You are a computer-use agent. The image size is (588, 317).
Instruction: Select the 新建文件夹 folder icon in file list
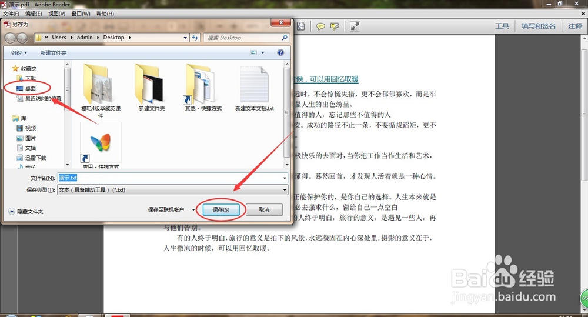pos(152,88)
